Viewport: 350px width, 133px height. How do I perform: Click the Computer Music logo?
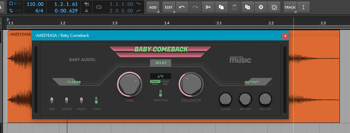pyautogui.click(x=240, y=59)
